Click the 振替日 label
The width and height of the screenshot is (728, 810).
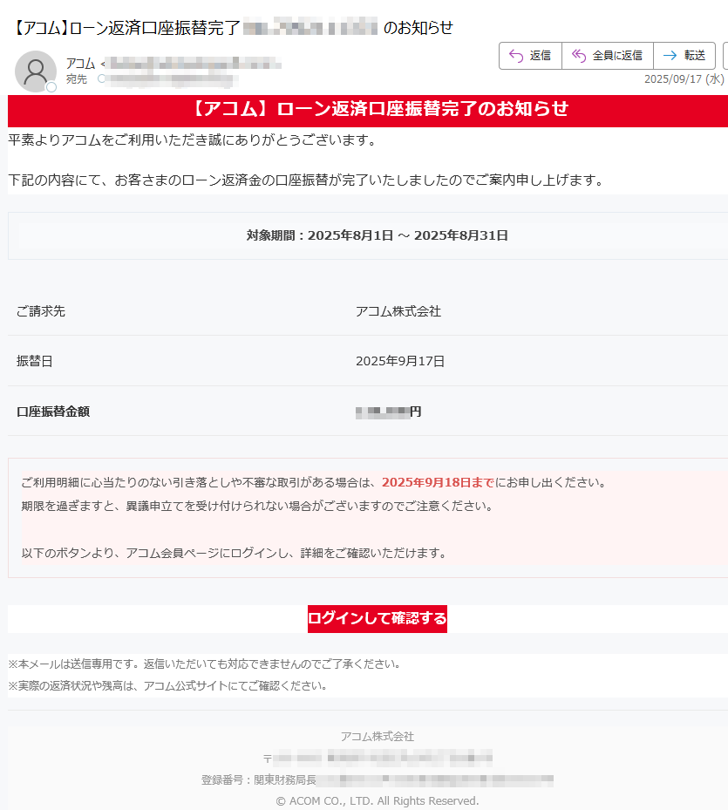[35, 361]
